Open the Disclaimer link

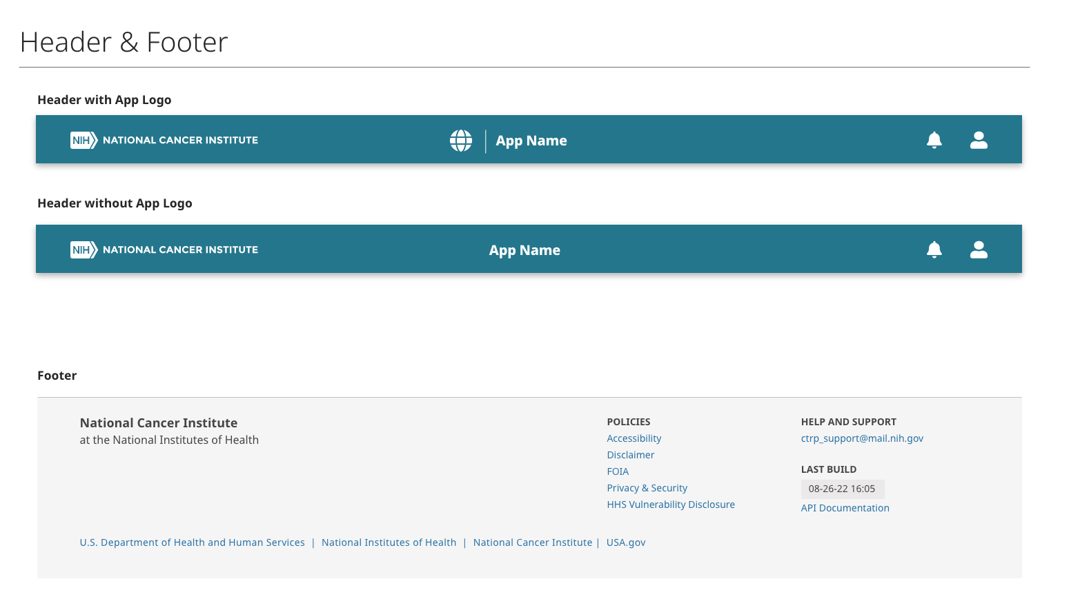[631, 455]
